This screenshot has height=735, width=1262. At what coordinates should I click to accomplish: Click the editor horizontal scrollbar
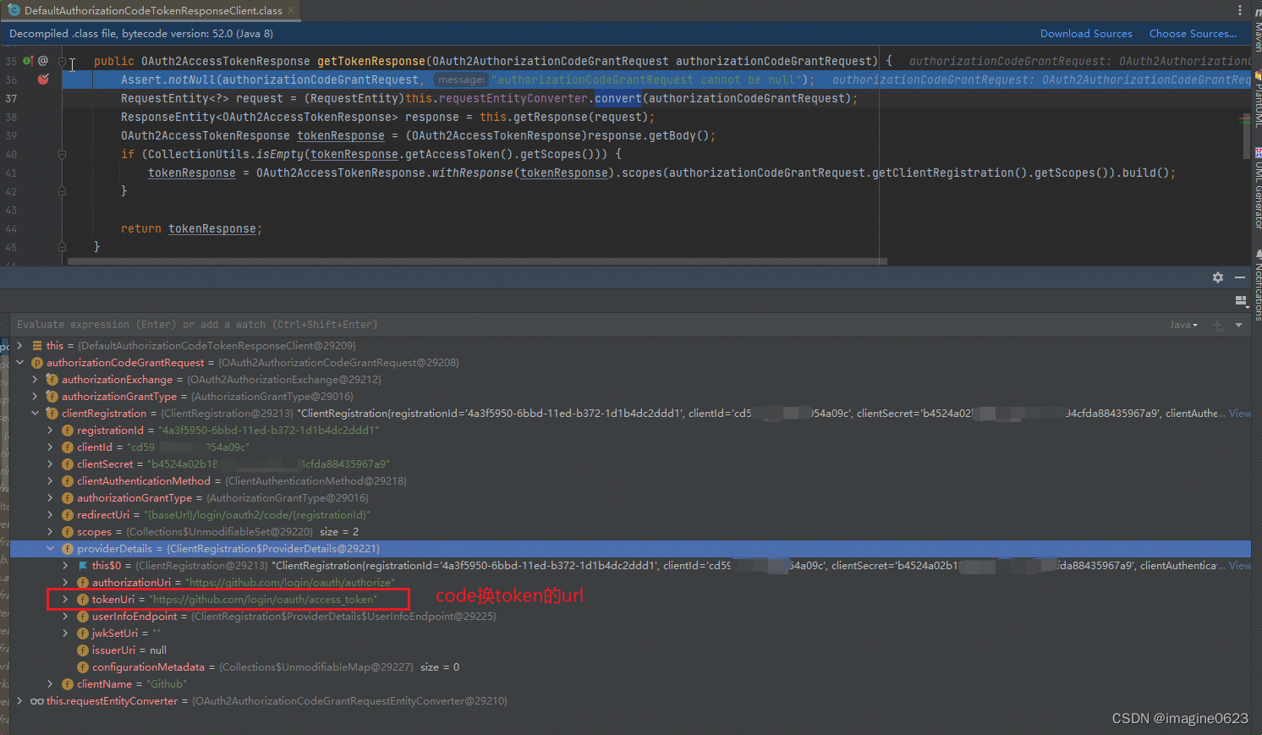[x=477, y=261]
